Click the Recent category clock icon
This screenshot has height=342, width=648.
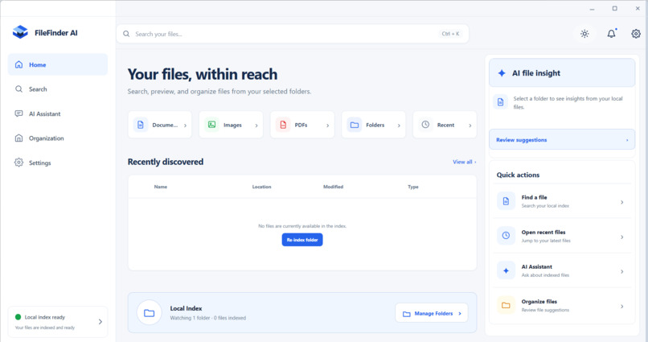click(x=425, y=125)
